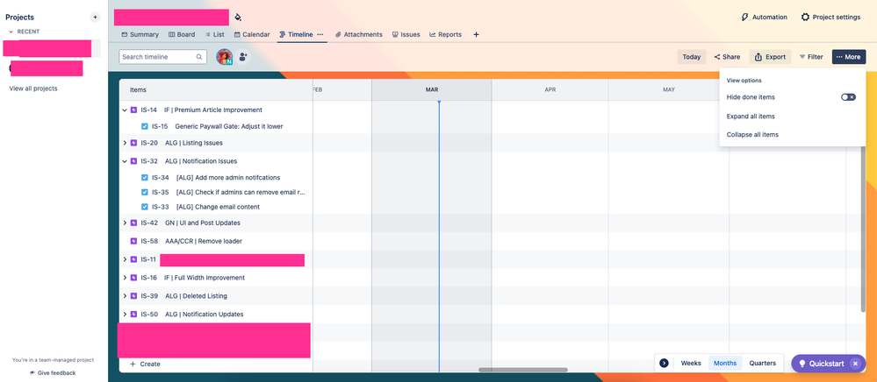This screenshot has width=877, height=382.
Task: Open Timeline tab ellipsis options
Action: point(320,35)
